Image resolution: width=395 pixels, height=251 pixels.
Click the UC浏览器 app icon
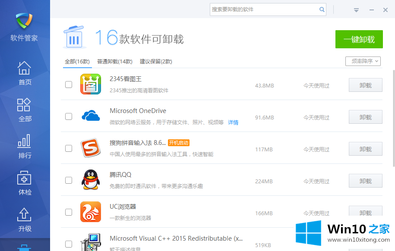(91, 212)
